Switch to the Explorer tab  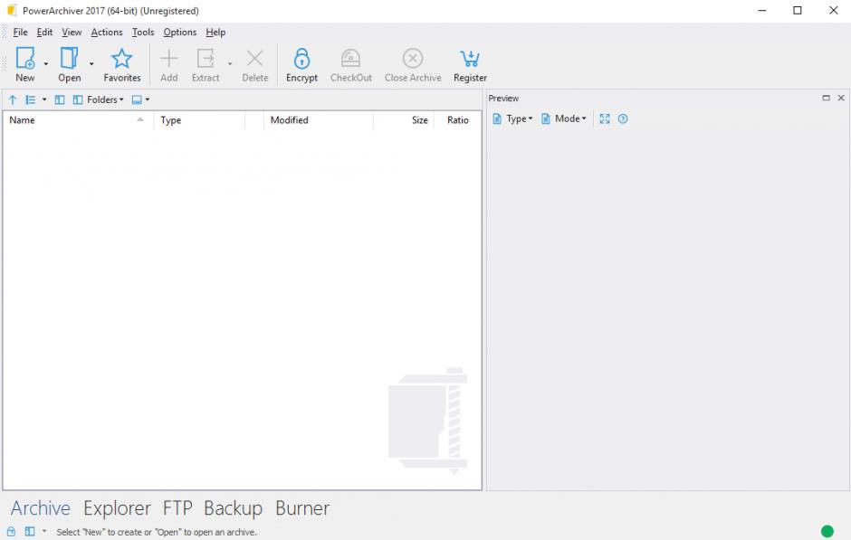tap(117, 508)
